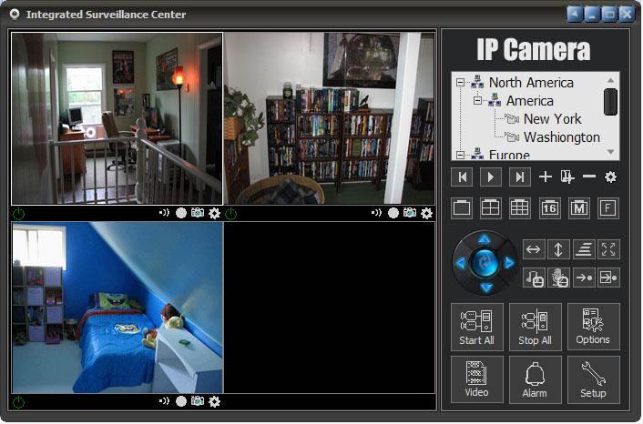The height and width of the screenshot is (424, 643).
Task: Select the New York camera
Action: tap(552, 119)
